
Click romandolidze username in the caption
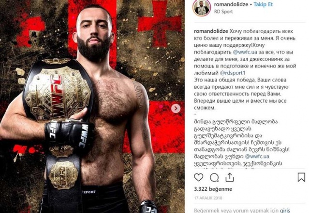211,31
